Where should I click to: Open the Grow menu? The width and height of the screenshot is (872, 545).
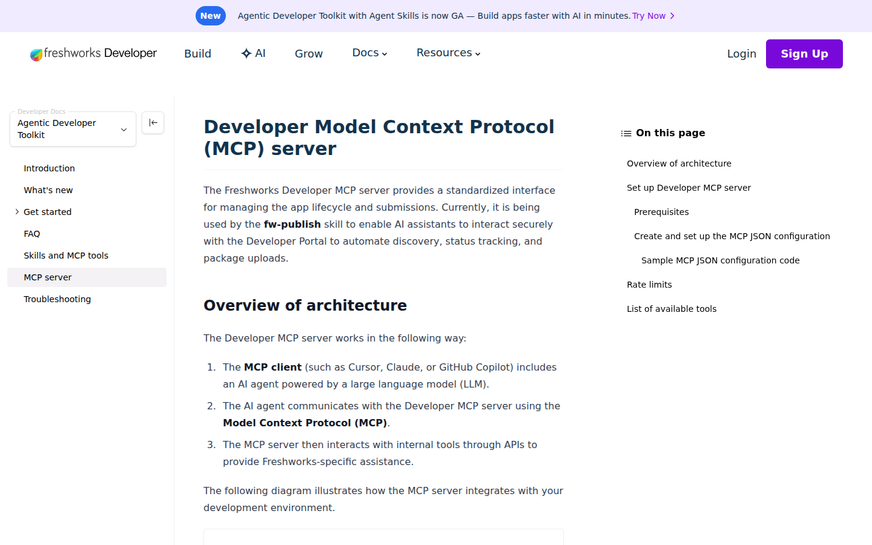[x=309, y=53]
